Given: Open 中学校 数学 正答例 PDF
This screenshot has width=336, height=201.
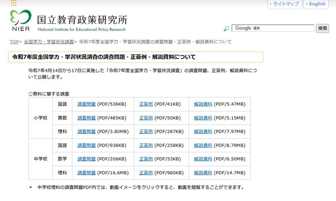Looking at the screenshot, I should point(146,159).
